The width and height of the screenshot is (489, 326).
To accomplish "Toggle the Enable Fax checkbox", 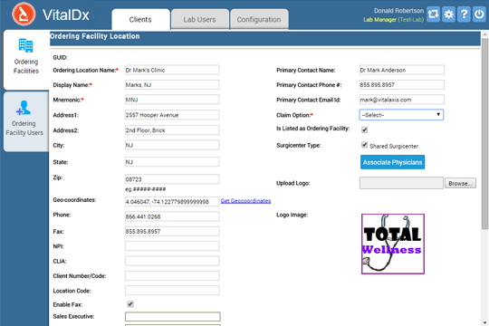I will coord(130,304).
